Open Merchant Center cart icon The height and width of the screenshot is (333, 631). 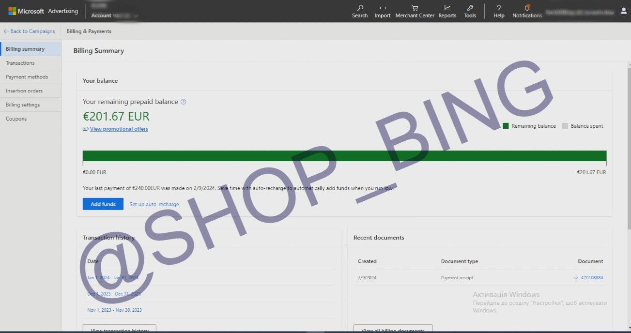(415, 8)
